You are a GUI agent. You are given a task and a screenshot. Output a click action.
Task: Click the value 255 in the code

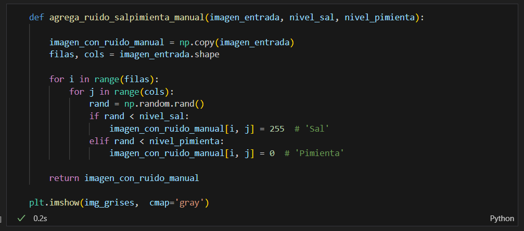point(277,129)
